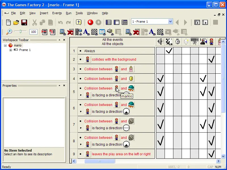Open the File menu
The height and width of the screenshot is (170, 227).
tap(13, 13)
